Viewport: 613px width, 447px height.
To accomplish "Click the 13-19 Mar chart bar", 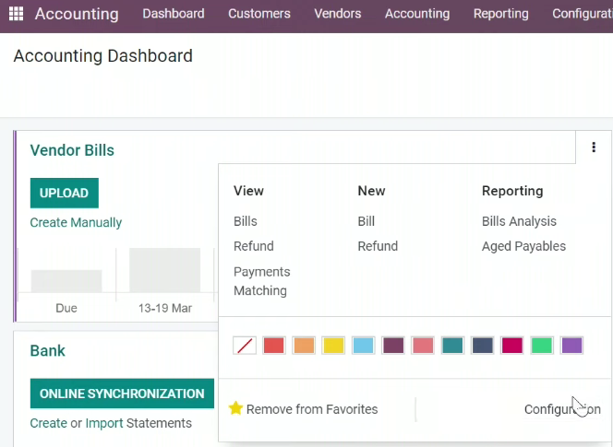I will click(164, 270).
